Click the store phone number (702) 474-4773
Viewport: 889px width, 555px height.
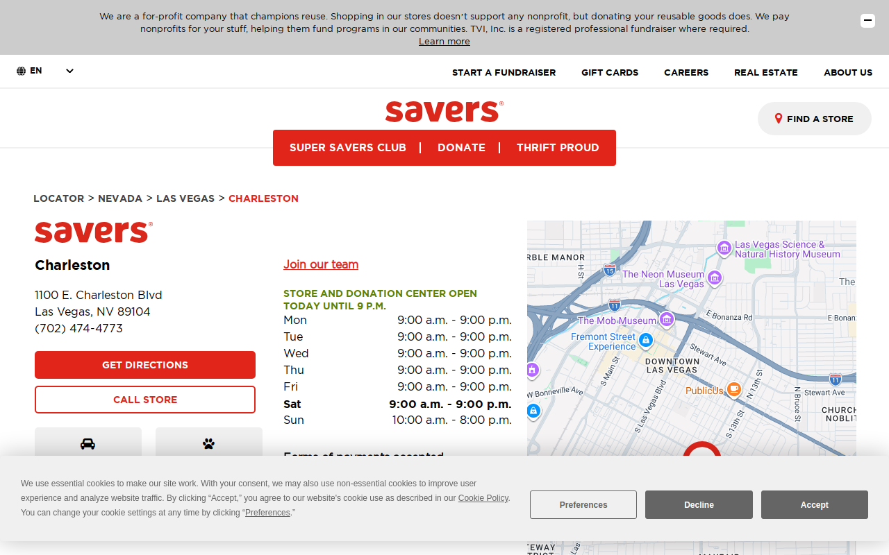[78, 329]
